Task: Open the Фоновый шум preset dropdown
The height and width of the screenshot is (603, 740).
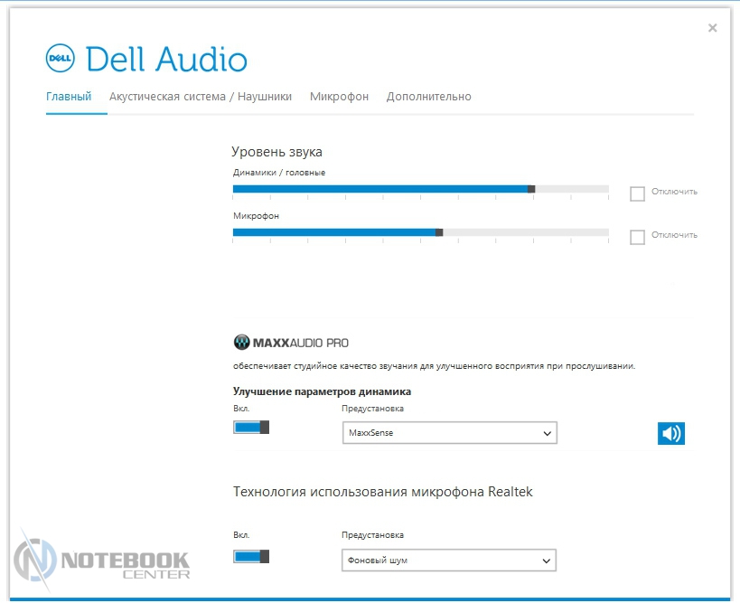Action: point(449,560)
